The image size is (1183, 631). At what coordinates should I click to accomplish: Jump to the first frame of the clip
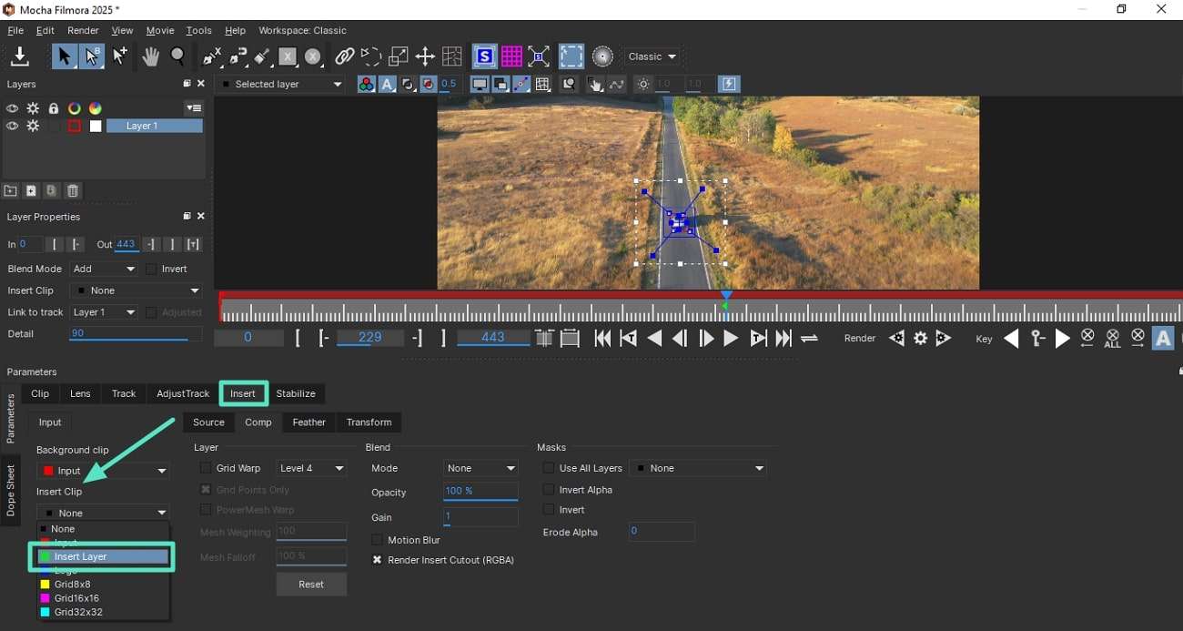coord(602,339)
